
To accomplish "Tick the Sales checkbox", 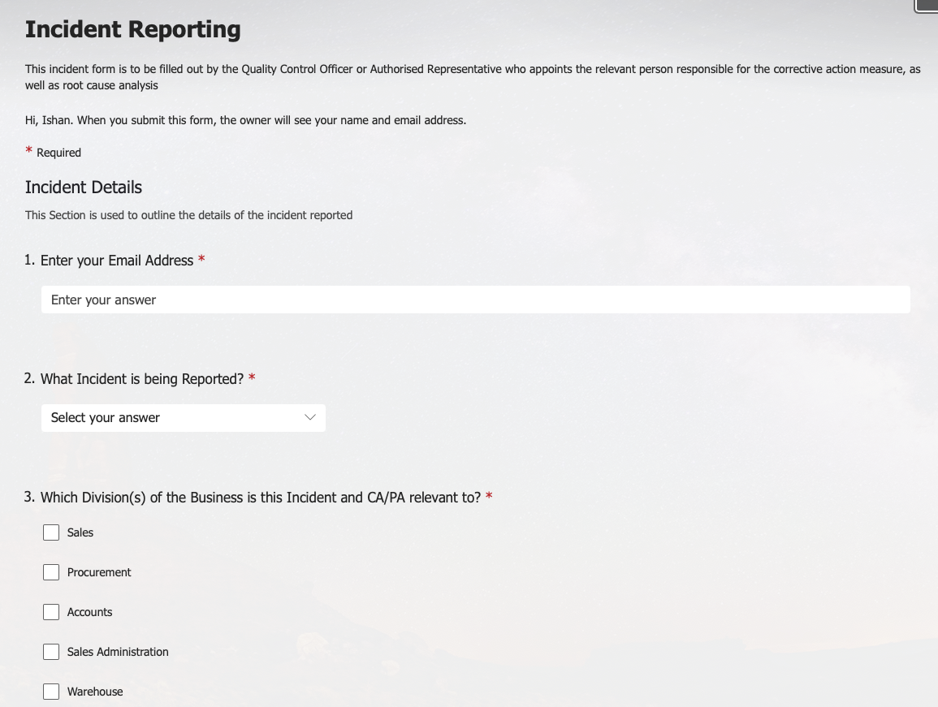I will (51, 532).
